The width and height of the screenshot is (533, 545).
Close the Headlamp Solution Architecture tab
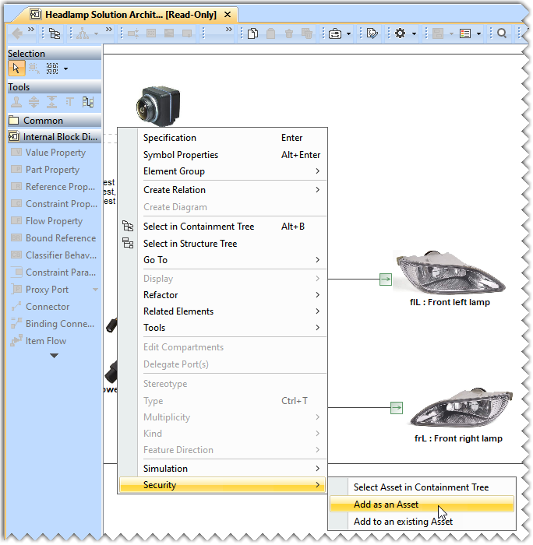[x=227, y=15]
